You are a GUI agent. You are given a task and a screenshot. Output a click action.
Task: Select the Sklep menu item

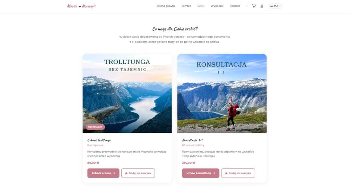(x=201, y=6)
